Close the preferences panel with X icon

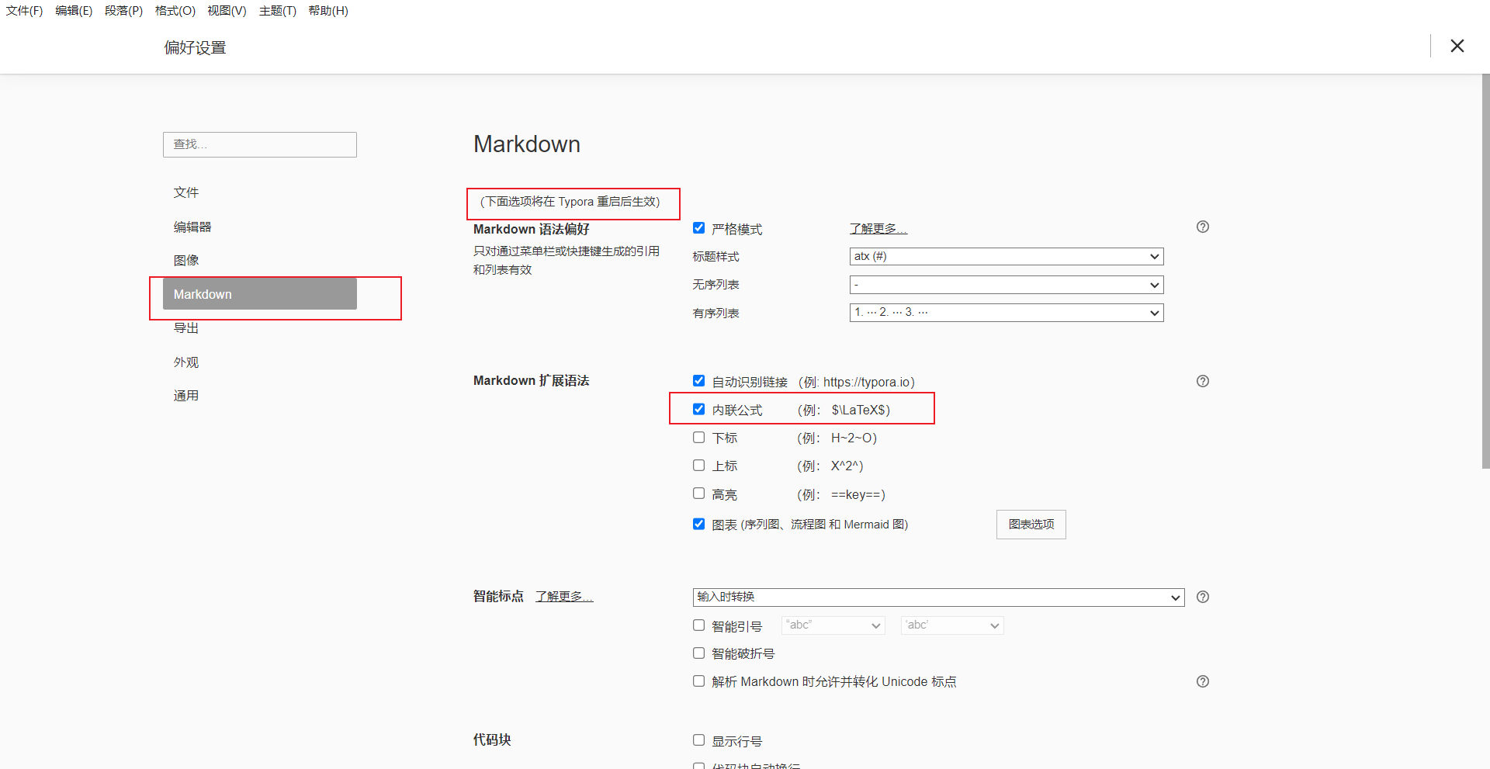1457,46
